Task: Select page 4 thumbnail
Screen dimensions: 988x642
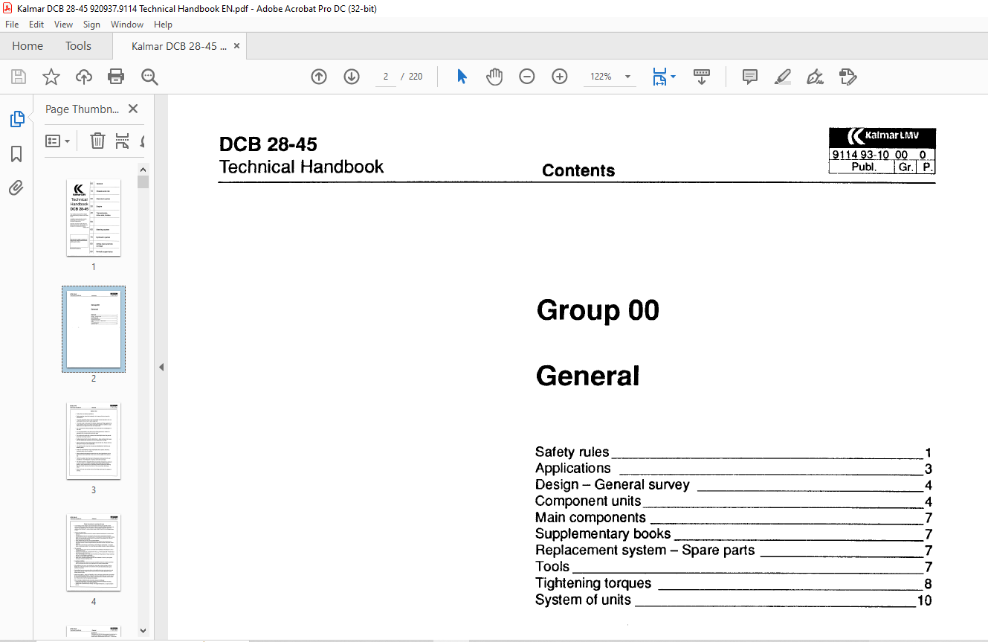Action: 94,552
